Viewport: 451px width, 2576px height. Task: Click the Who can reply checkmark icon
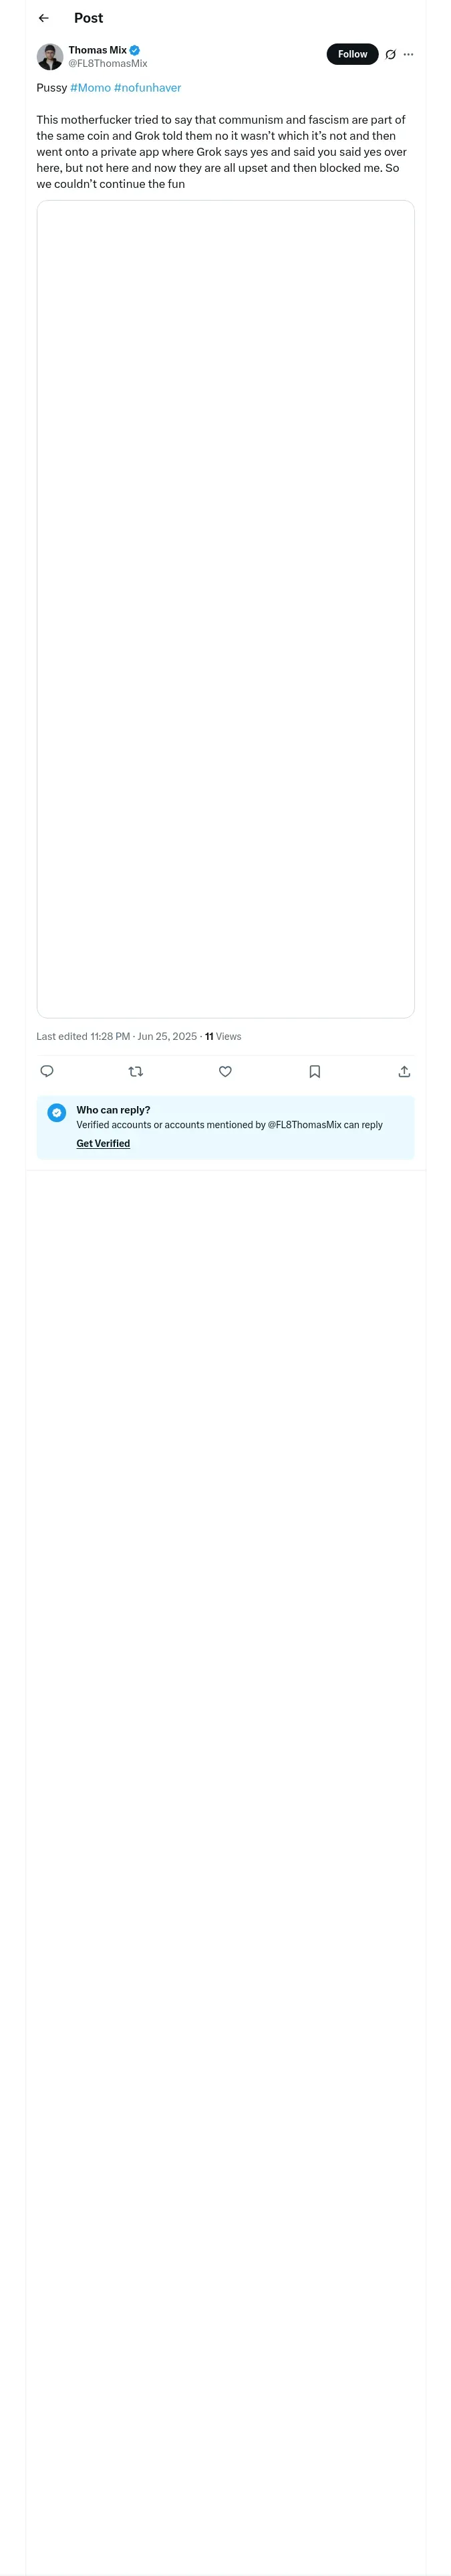tap(57, 1112)
